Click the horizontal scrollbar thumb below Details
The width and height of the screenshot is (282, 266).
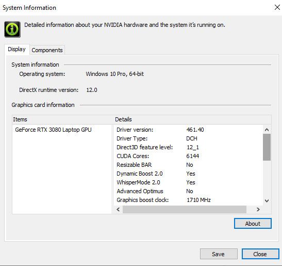click(x=185, y=209)
